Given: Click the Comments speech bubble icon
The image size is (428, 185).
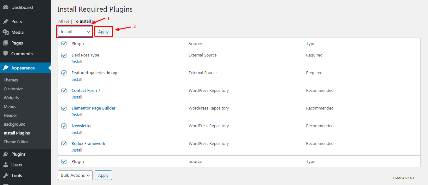Looking at the screenshot, I should [6, 54].
